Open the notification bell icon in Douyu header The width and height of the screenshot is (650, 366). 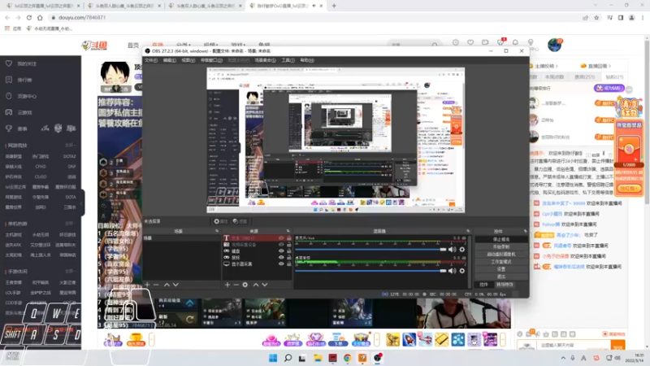515,42
